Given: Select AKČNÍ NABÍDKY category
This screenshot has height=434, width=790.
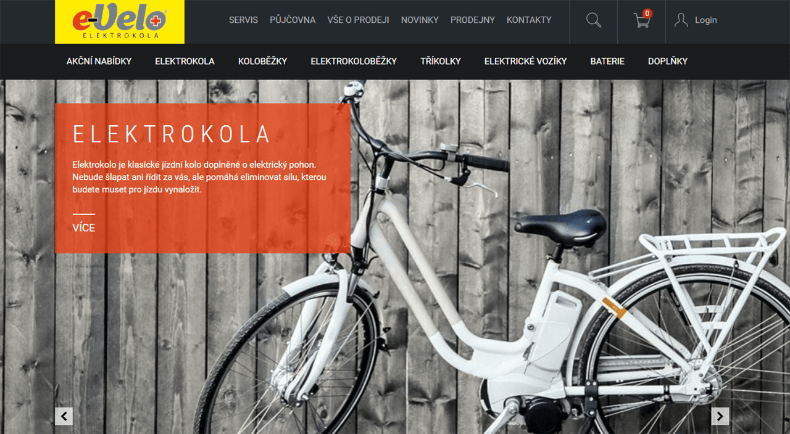Looking at the screenshot, I should coord(99,61).
